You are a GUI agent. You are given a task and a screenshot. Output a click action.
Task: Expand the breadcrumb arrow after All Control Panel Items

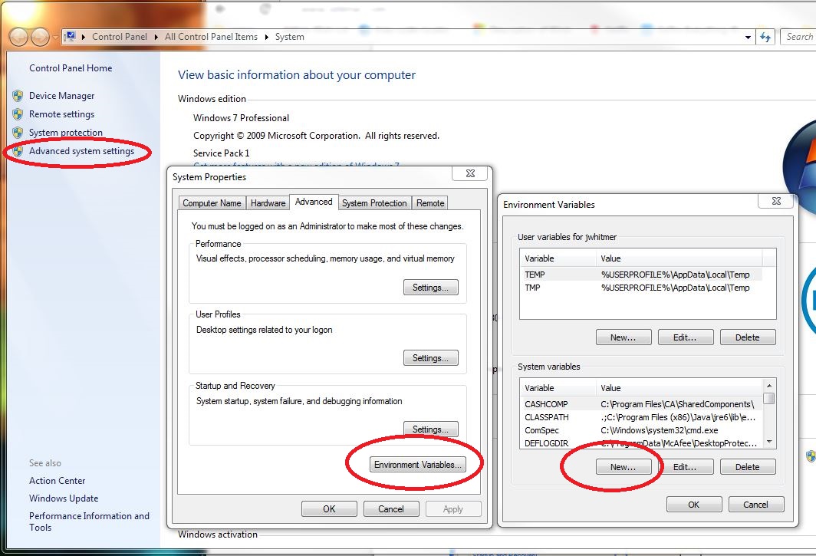pos(266,37)
